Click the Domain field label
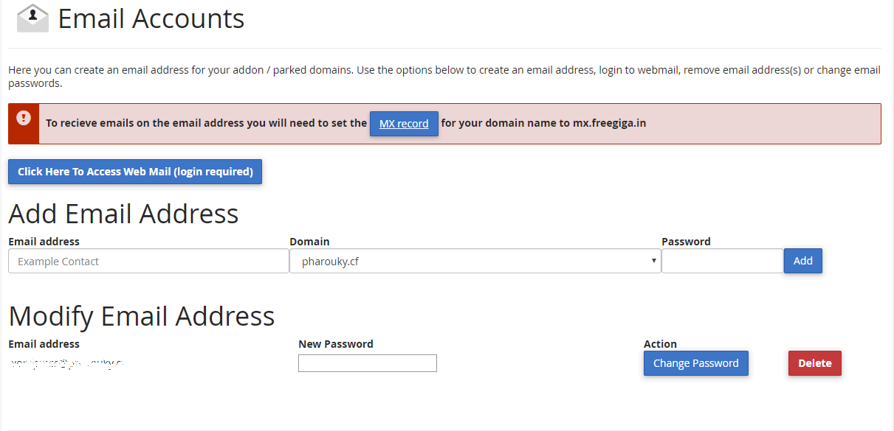Screen dimensions: 894x431 click(x=309, y=242)
